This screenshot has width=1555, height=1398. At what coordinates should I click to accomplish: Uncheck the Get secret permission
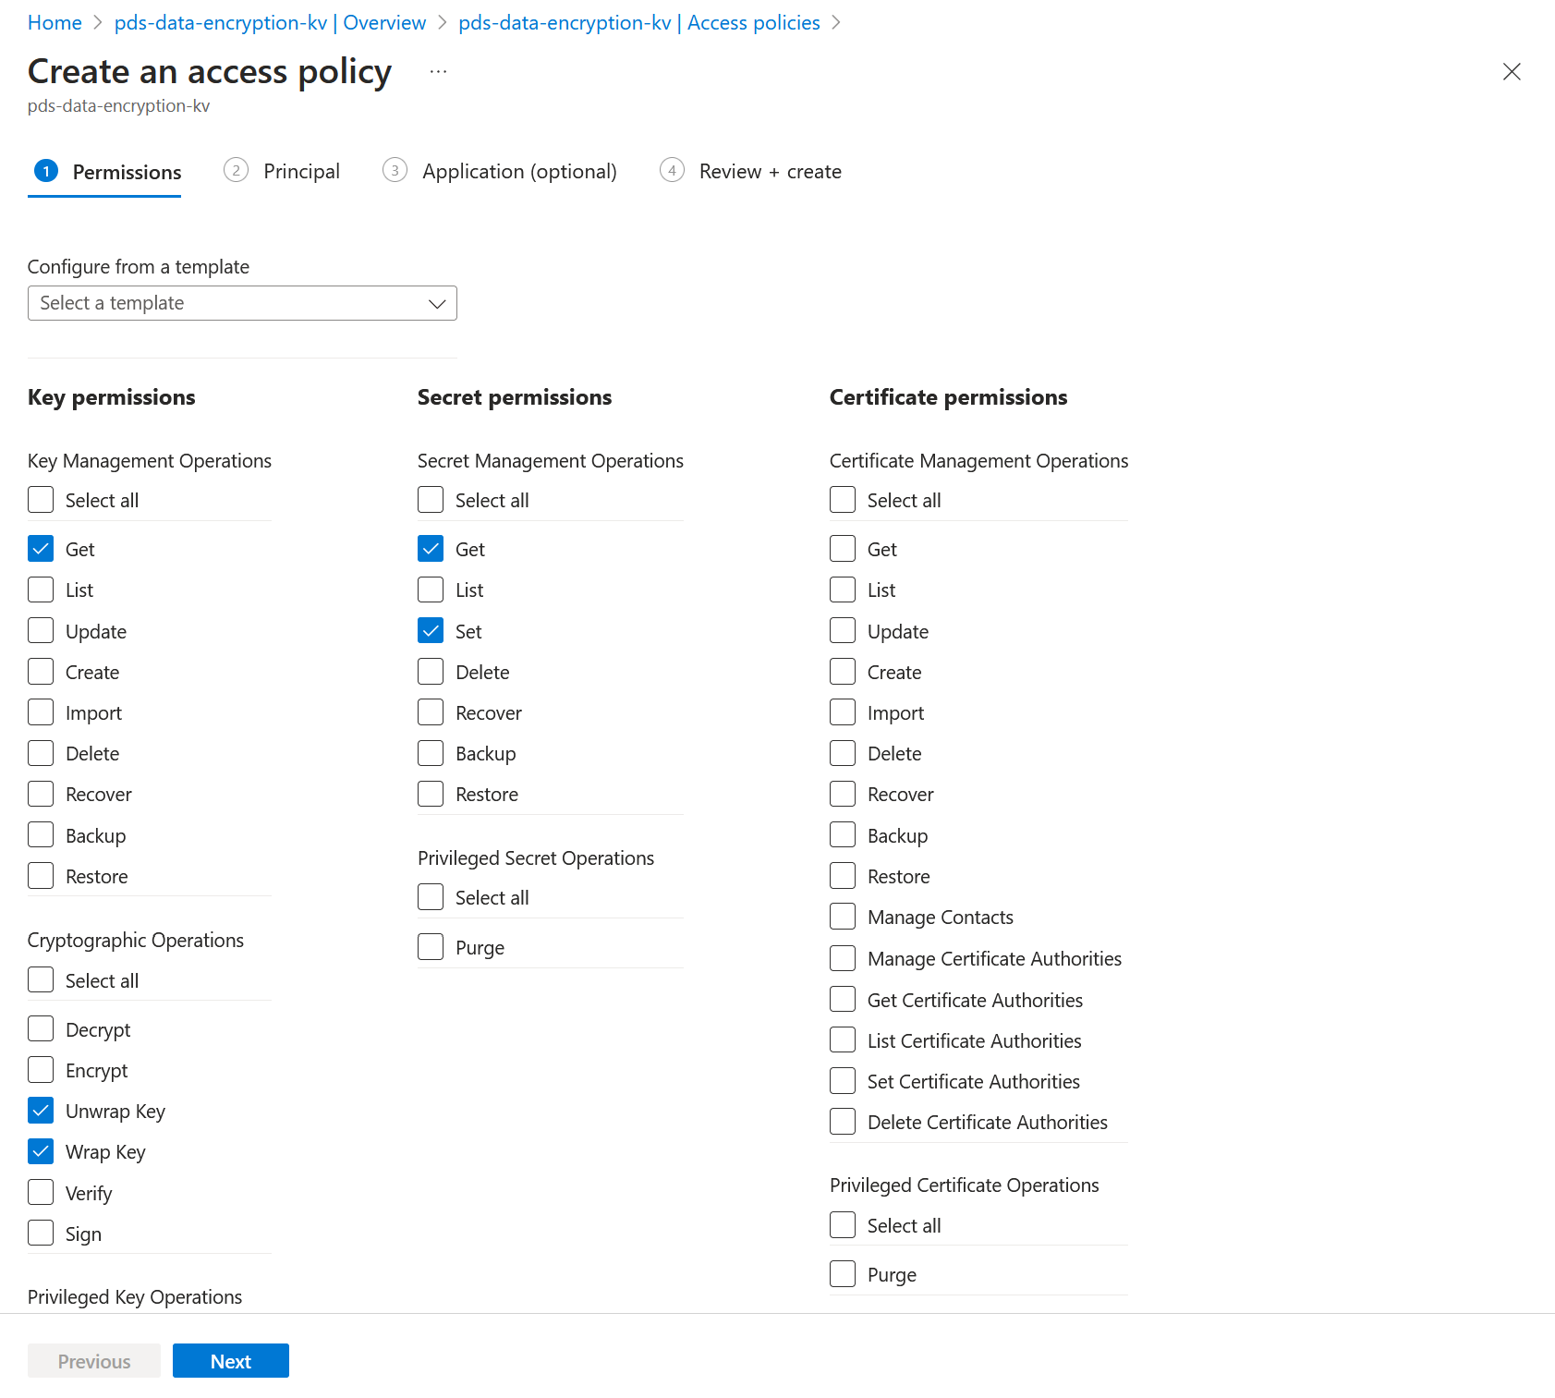(430, 548)
